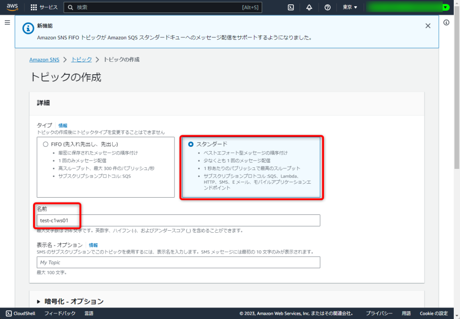
Task: Click the search magnifier icon
Action: pyautogui.click(x=70, y=7)
